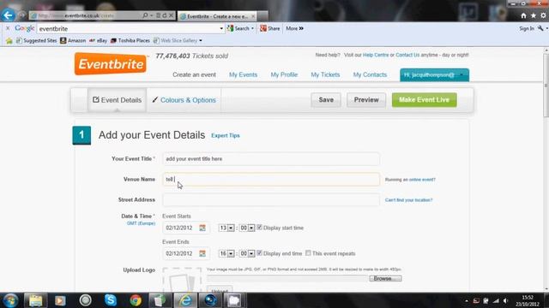The image size is (549, 308).
Task: Click the Contact Us link
Action: pos(407,55)
